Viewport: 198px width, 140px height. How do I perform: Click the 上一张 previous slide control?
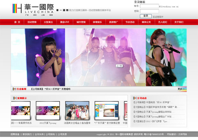tap(119, 66)
